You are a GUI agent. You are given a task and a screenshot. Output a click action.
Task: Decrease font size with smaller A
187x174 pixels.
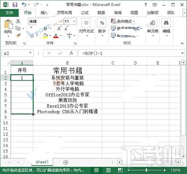pos(66,29)
